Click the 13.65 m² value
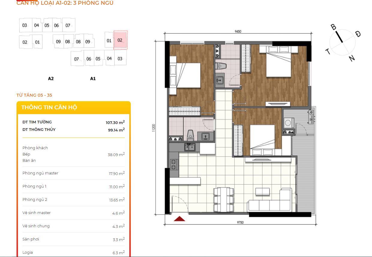 [x=117, y=200]
